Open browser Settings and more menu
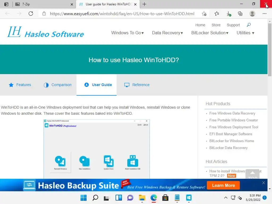The height and width of the screenshot is (204, 272). point(264,14)
